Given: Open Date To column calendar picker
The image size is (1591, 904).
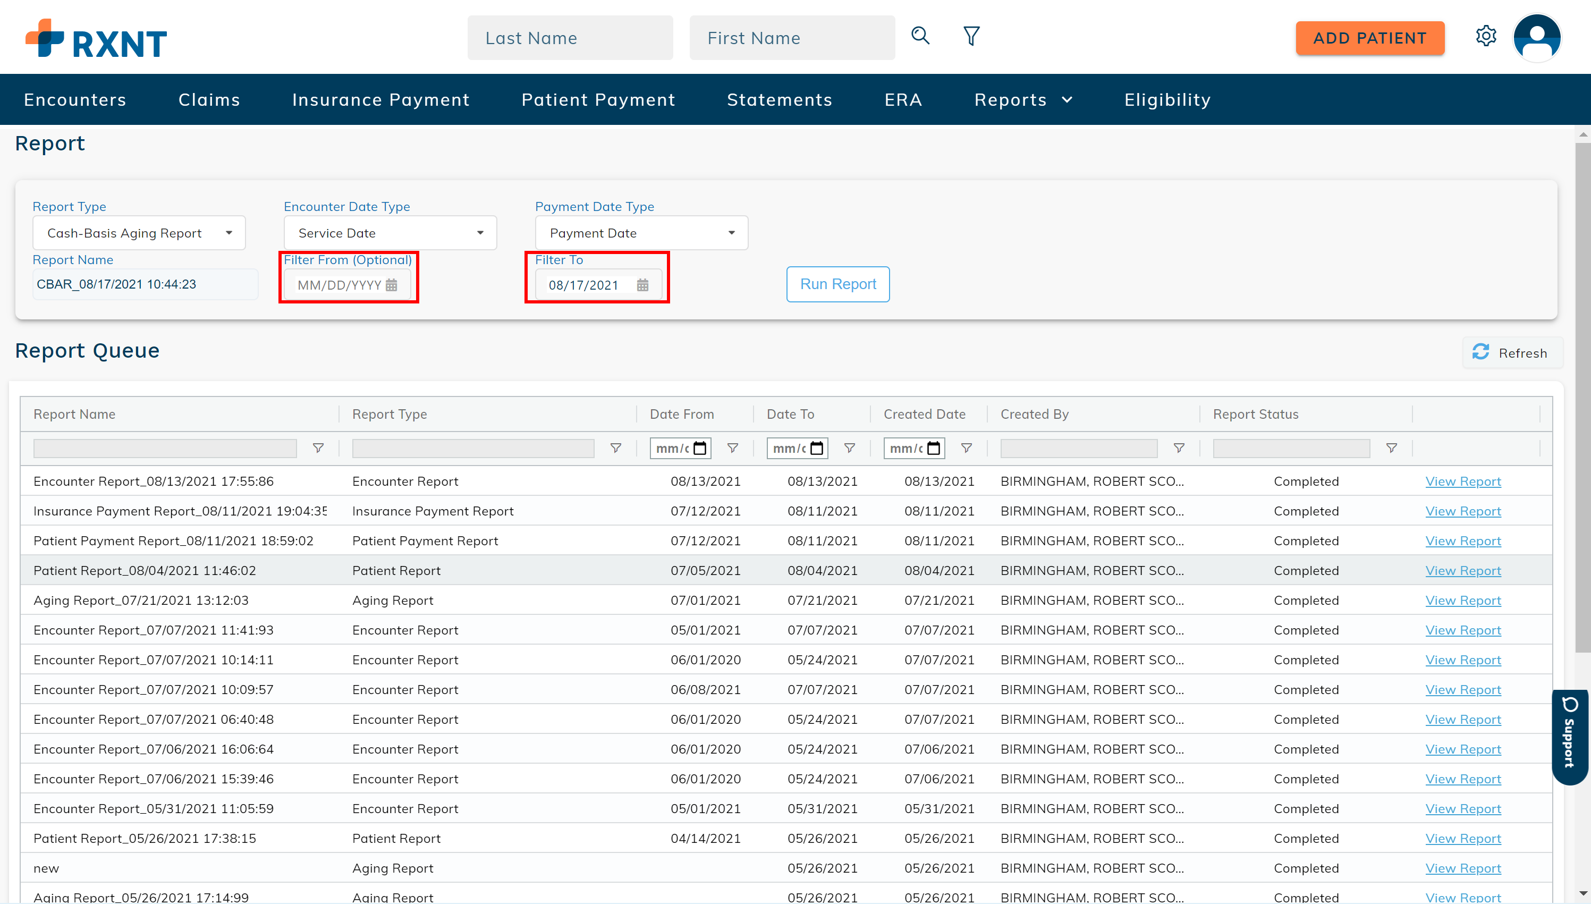Looking at the screenshot, I should [816, 448].
